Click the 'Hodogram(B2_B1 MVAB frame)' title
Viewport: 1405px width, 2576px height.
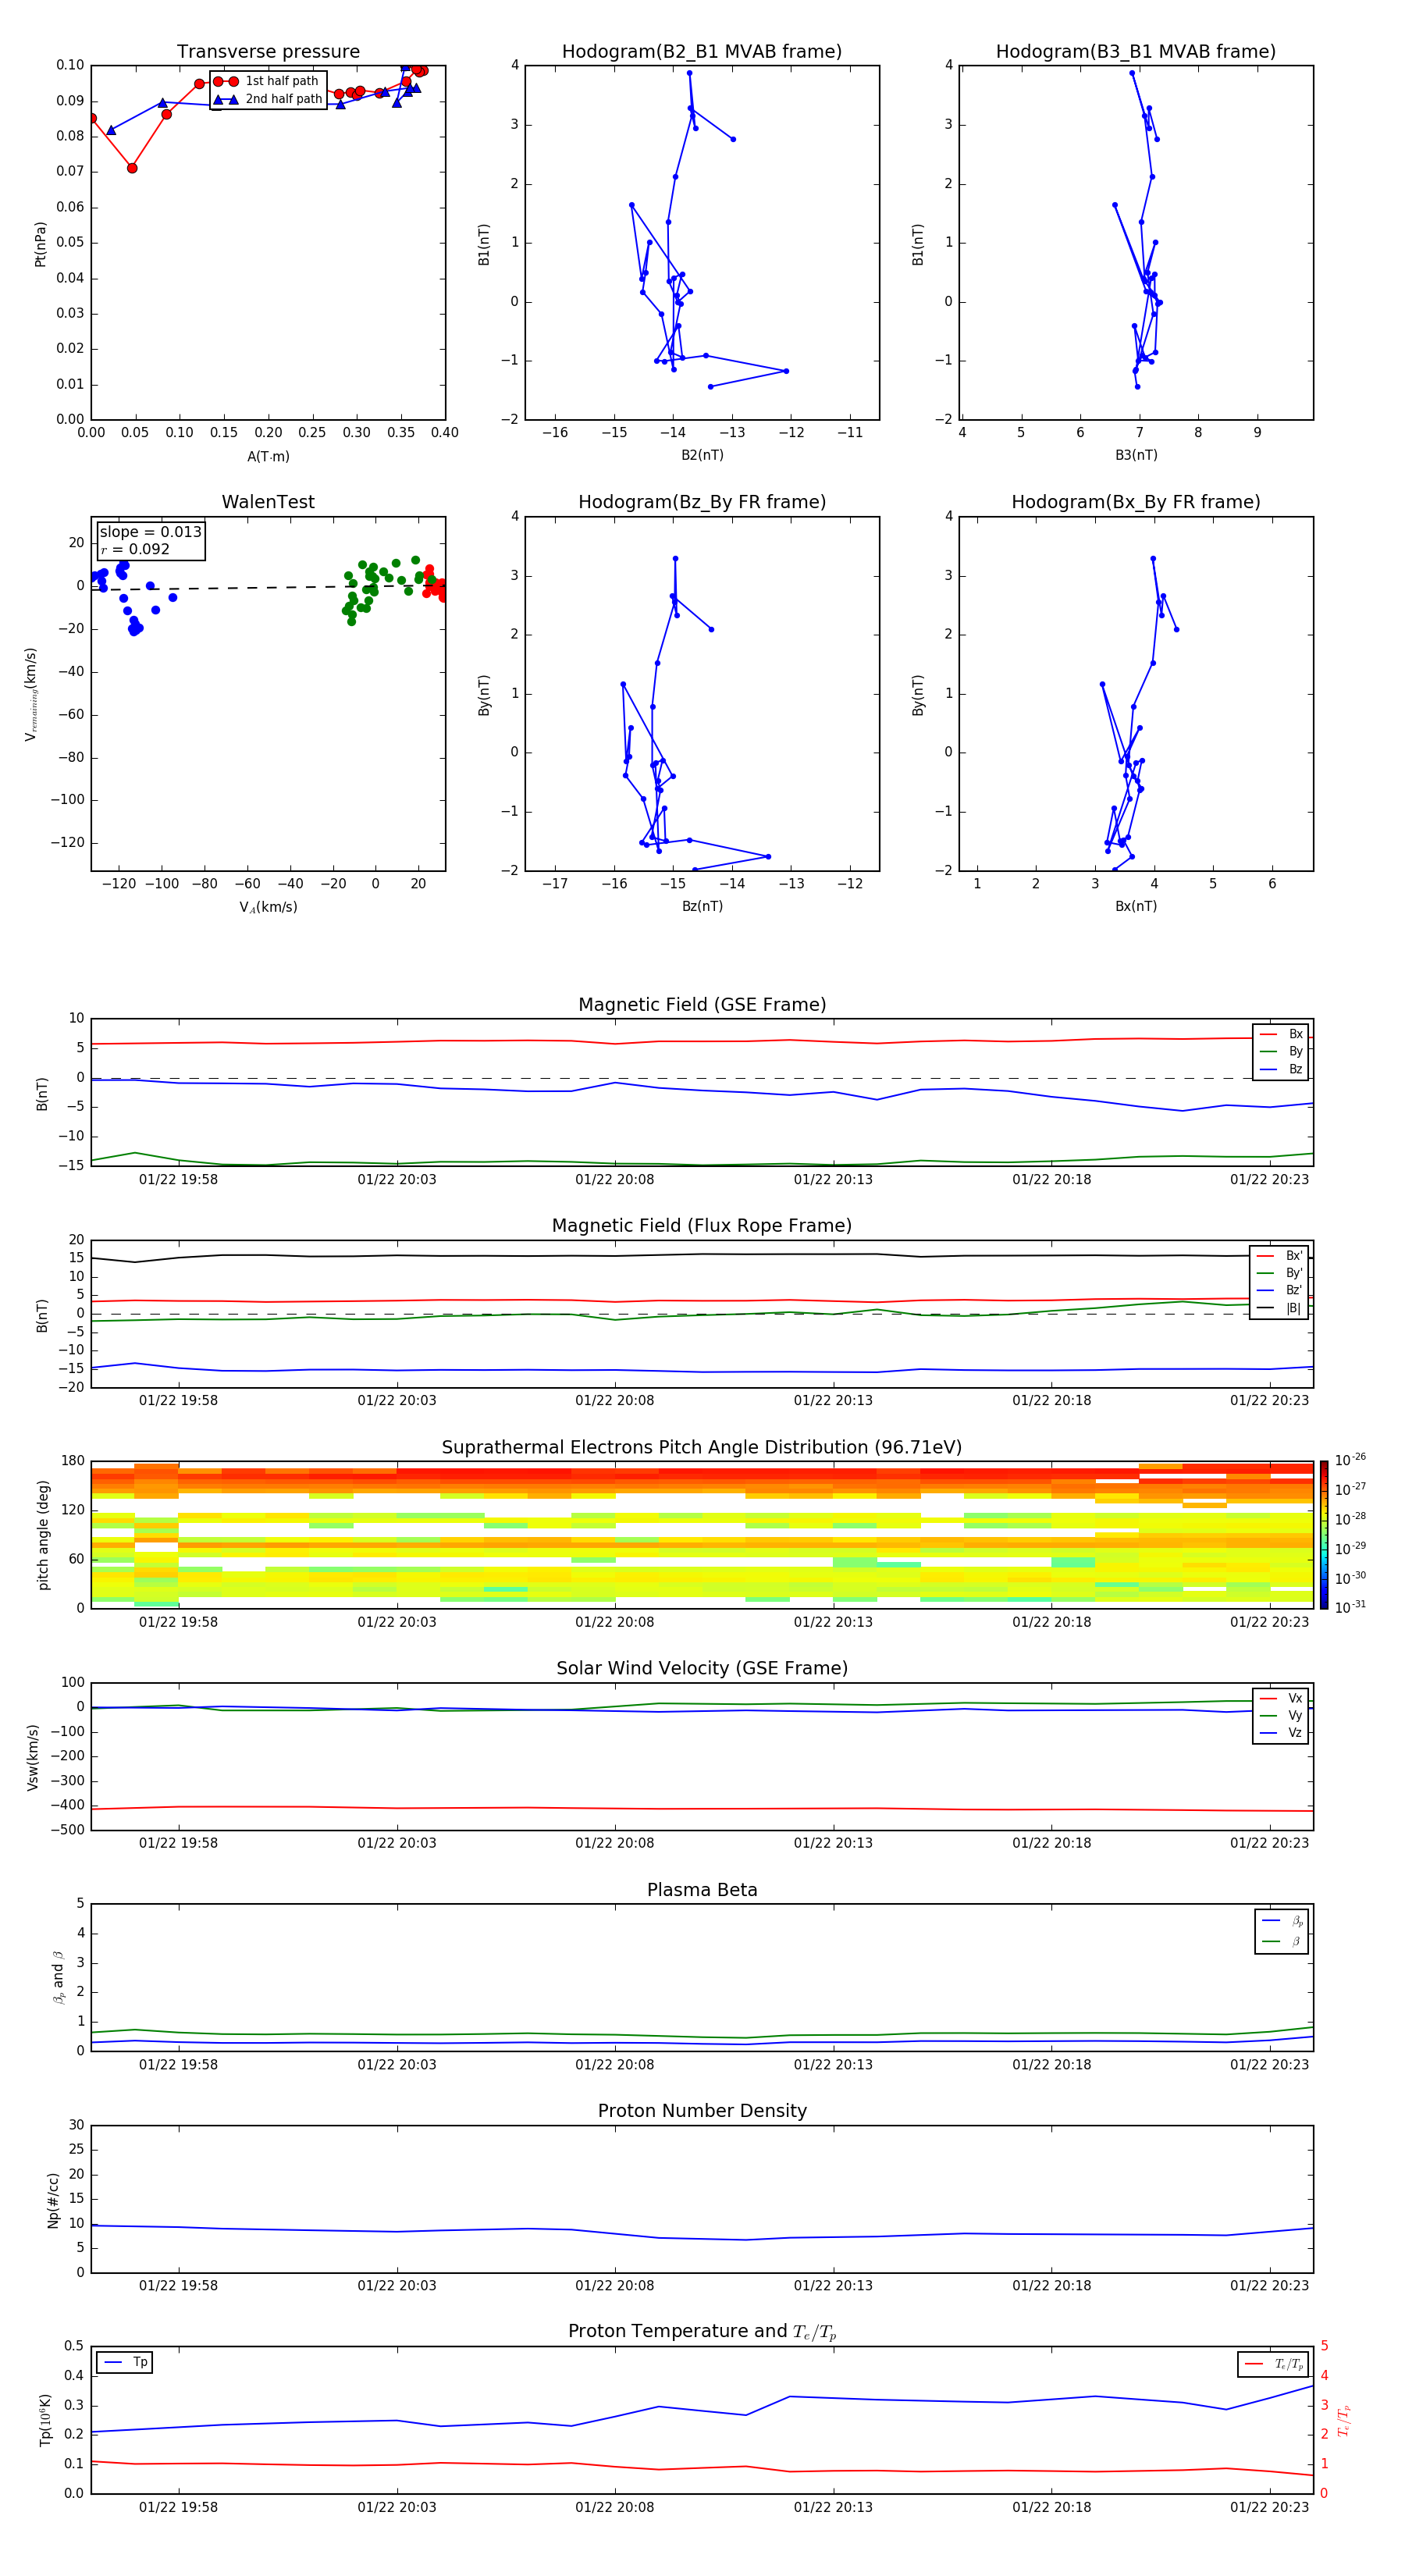702,52
